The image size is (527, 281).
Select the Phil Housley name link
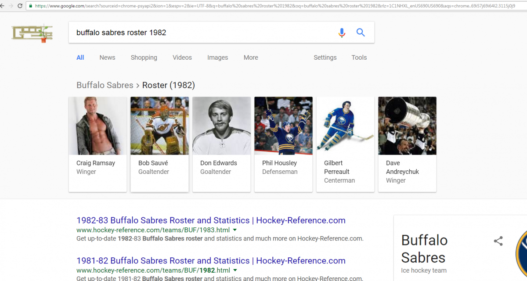click(x=279, y=163)
